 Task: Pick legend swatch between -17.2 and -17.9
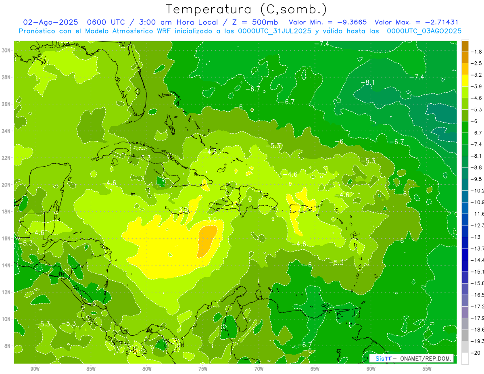(465, 312)
